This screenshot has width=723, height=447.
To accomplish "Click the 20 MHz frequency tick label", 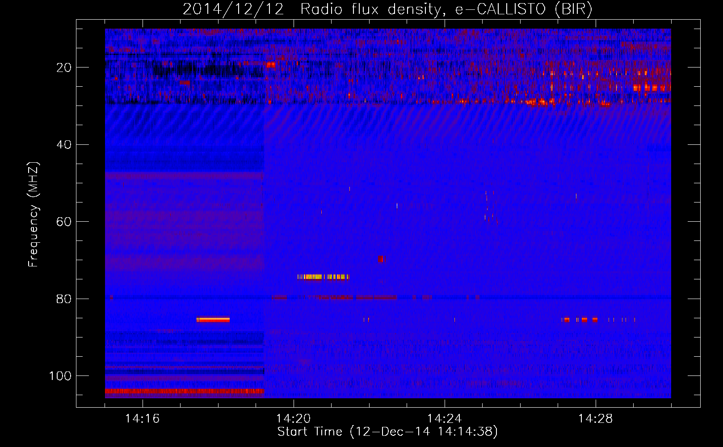I will [64, 67].
